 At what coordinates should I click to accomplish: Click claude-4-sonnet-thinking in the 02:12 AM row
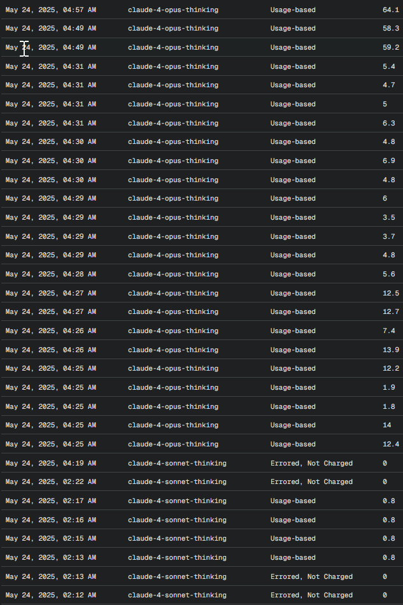coord(177,595)
